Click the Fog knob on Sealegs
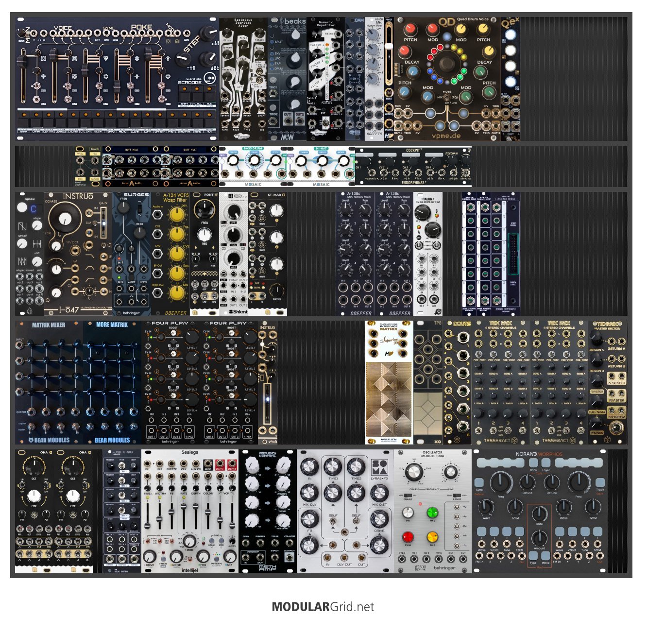Viewport: 647px width, 617px height. coord(203,555)
